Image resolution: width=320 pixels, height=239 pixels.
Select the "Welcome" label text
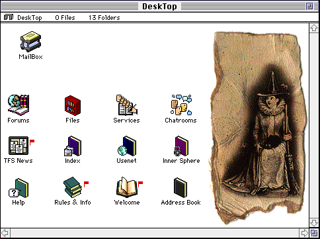[x=127, y=203]
